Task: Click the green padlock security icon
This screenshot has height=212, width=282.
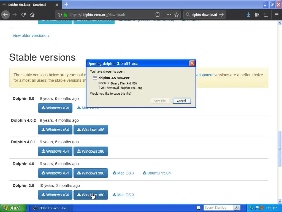Action: coord(65,15)
